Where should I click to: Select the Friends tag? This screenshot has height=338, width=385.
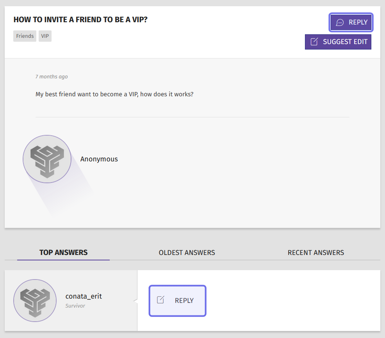point(25,36)
